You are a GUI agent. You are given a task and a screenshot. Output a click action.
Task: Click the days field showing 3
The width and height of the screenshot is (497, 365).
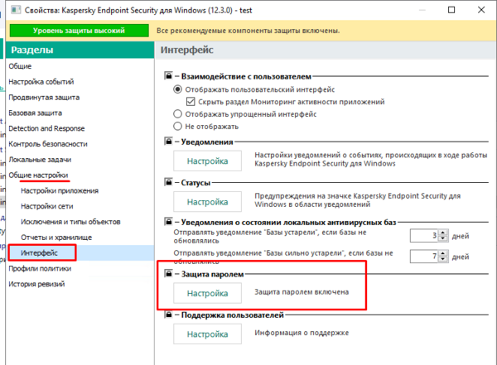pyautogui.click(x=424, y=236)
